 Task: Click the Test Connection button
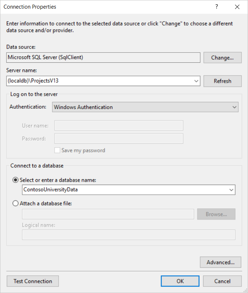(x=33, y=281)
